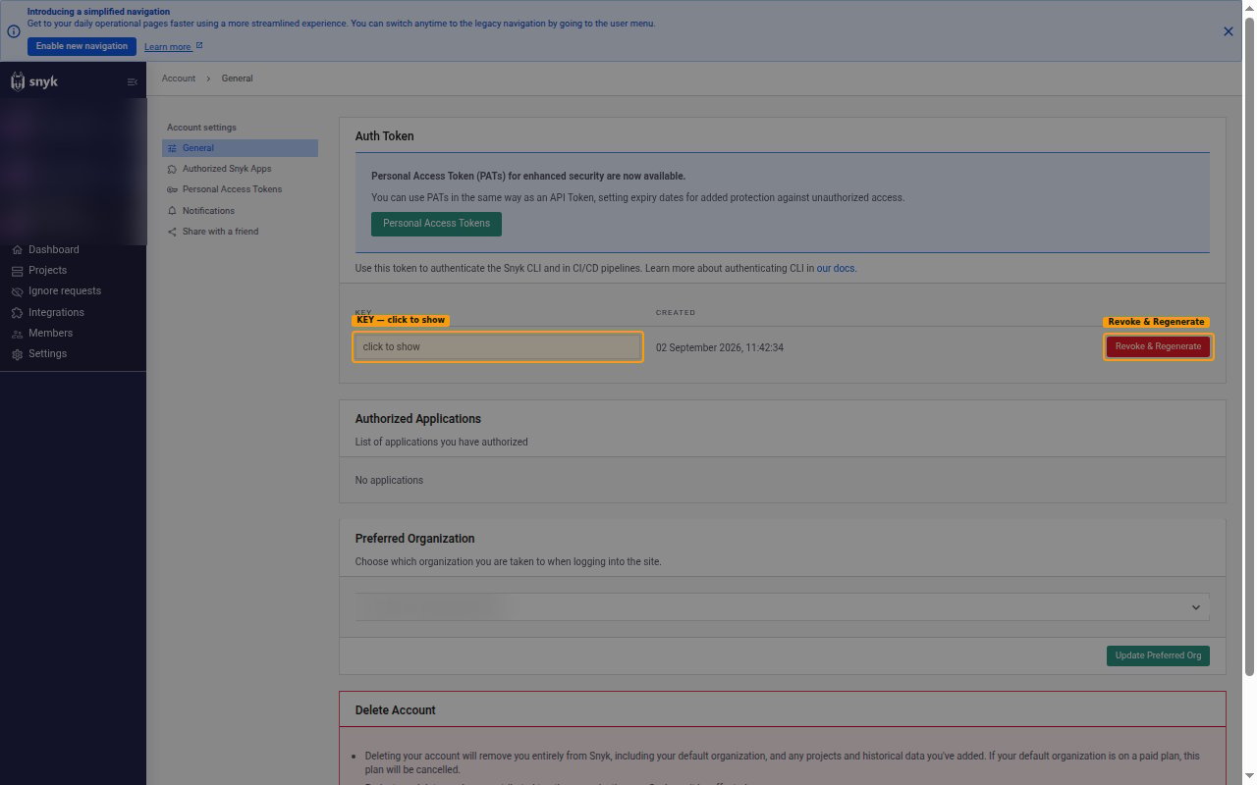The image size is (1257, 785).
Task: Open the Learn more link
Action: click(x=168, y=46)
